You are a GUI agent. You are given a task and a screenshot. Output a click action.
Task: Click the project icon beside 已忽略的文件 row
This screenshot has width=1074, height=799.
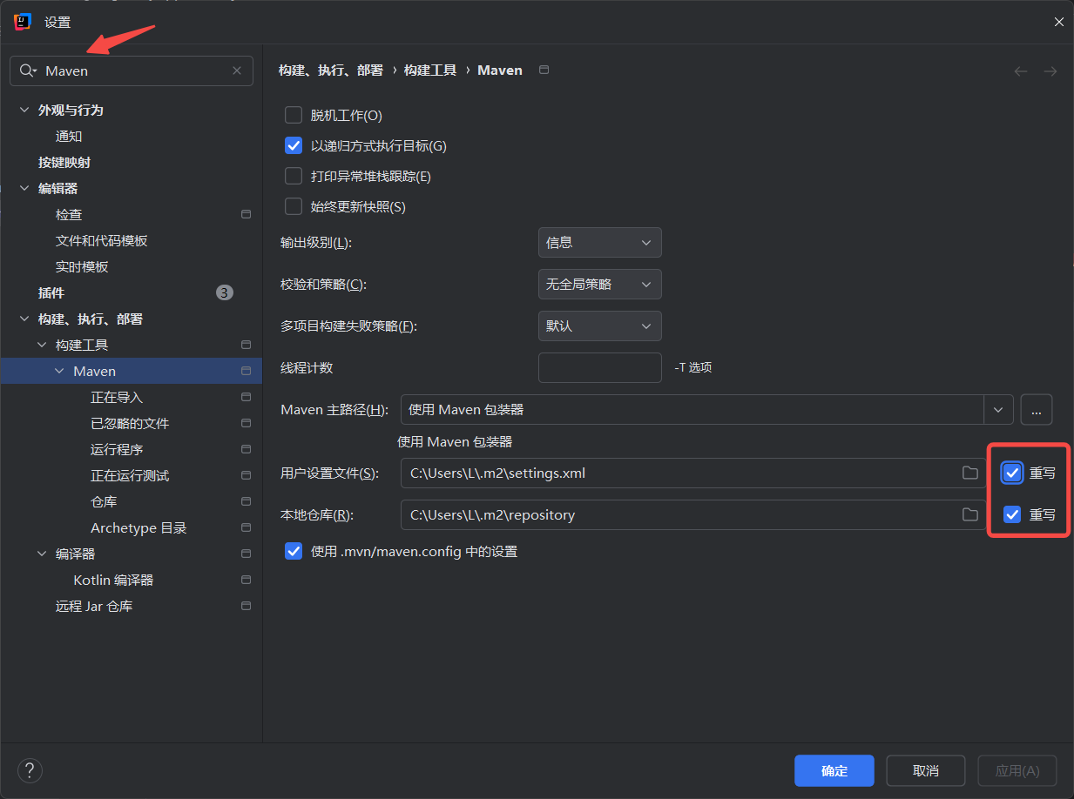click(246, 423)
